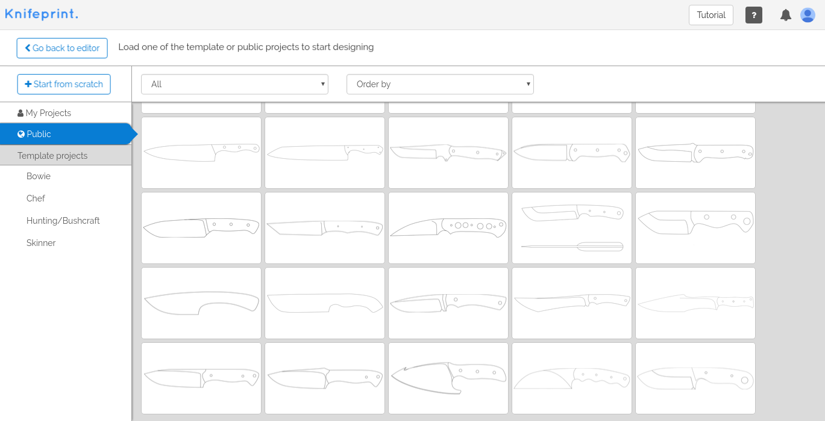825x421 pixels.
Task: Open the question mark help icon
Action: [753, 15]
